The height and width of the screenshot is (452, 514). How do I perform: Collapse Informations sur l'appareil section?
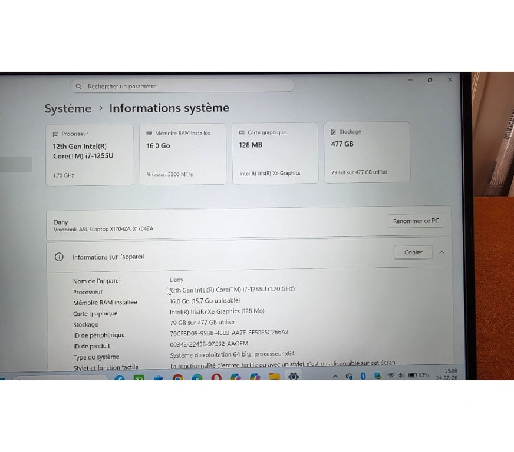(x=441, y=252)
